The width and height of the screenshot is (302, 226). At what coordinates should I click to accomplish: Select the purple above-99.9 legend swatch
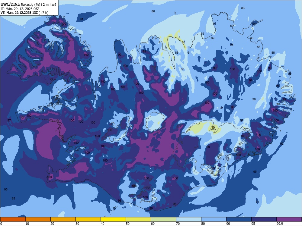289,219
